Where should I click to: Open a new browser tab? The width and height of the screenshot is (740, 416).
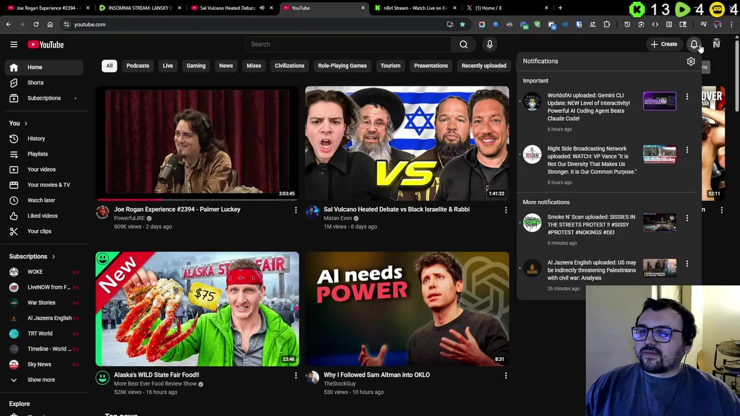click(x=560, y=8)
